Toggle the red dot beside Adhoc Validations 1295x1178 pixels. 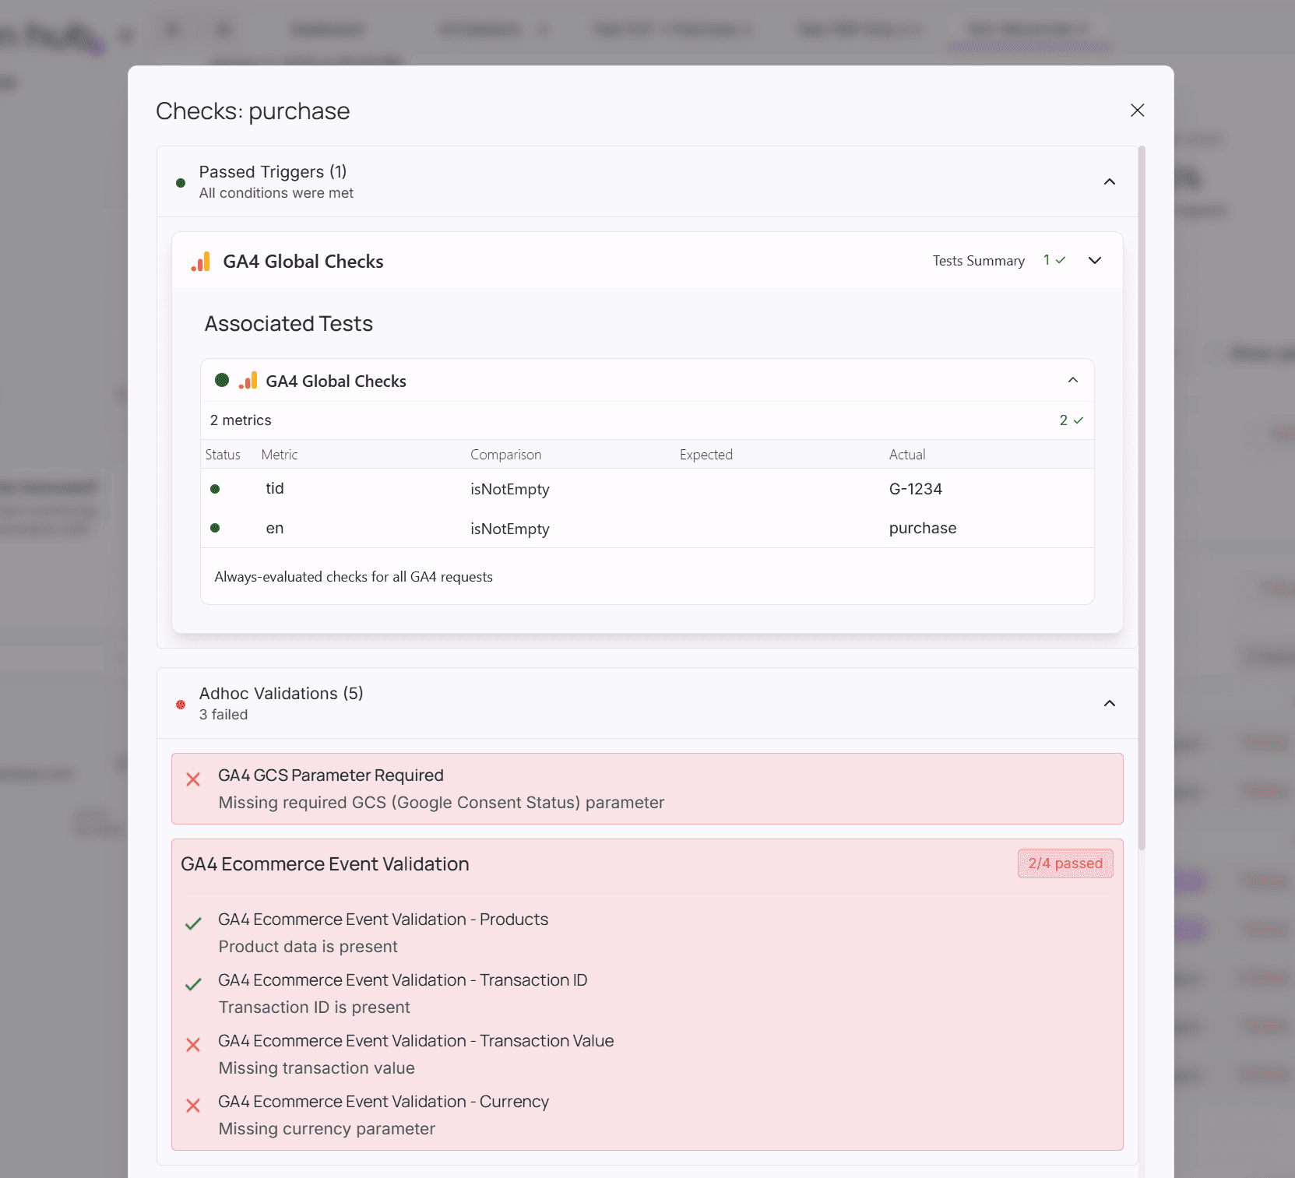coord(181,704)
